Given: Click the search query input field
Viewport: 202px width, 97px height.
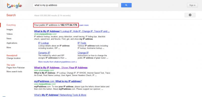Looking at the screenshot, I should pos(76,5).
